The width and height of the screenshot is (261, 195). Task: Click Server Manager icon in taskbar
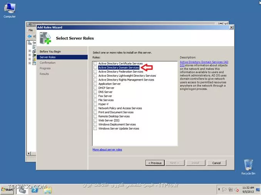click(x=22, y=190)
